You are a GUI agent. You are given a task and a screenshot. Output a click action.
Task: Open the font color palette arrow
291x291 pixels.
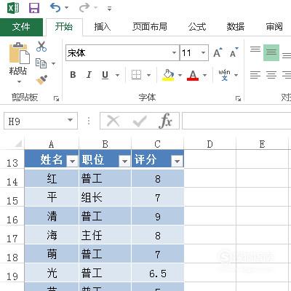[205, 75]
